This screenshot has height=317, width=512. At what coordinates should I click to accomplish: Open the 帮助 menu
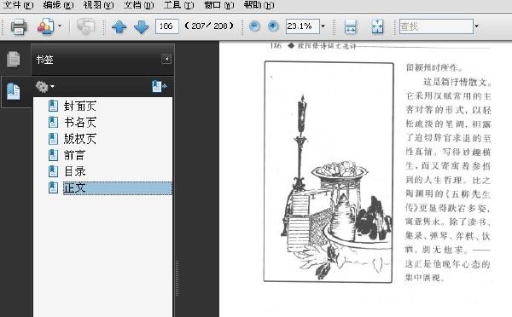point(259,5)
